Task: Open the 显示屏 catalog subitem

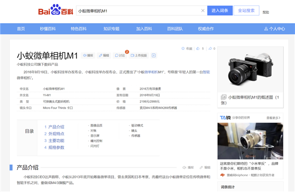Action: pos(95,136)
